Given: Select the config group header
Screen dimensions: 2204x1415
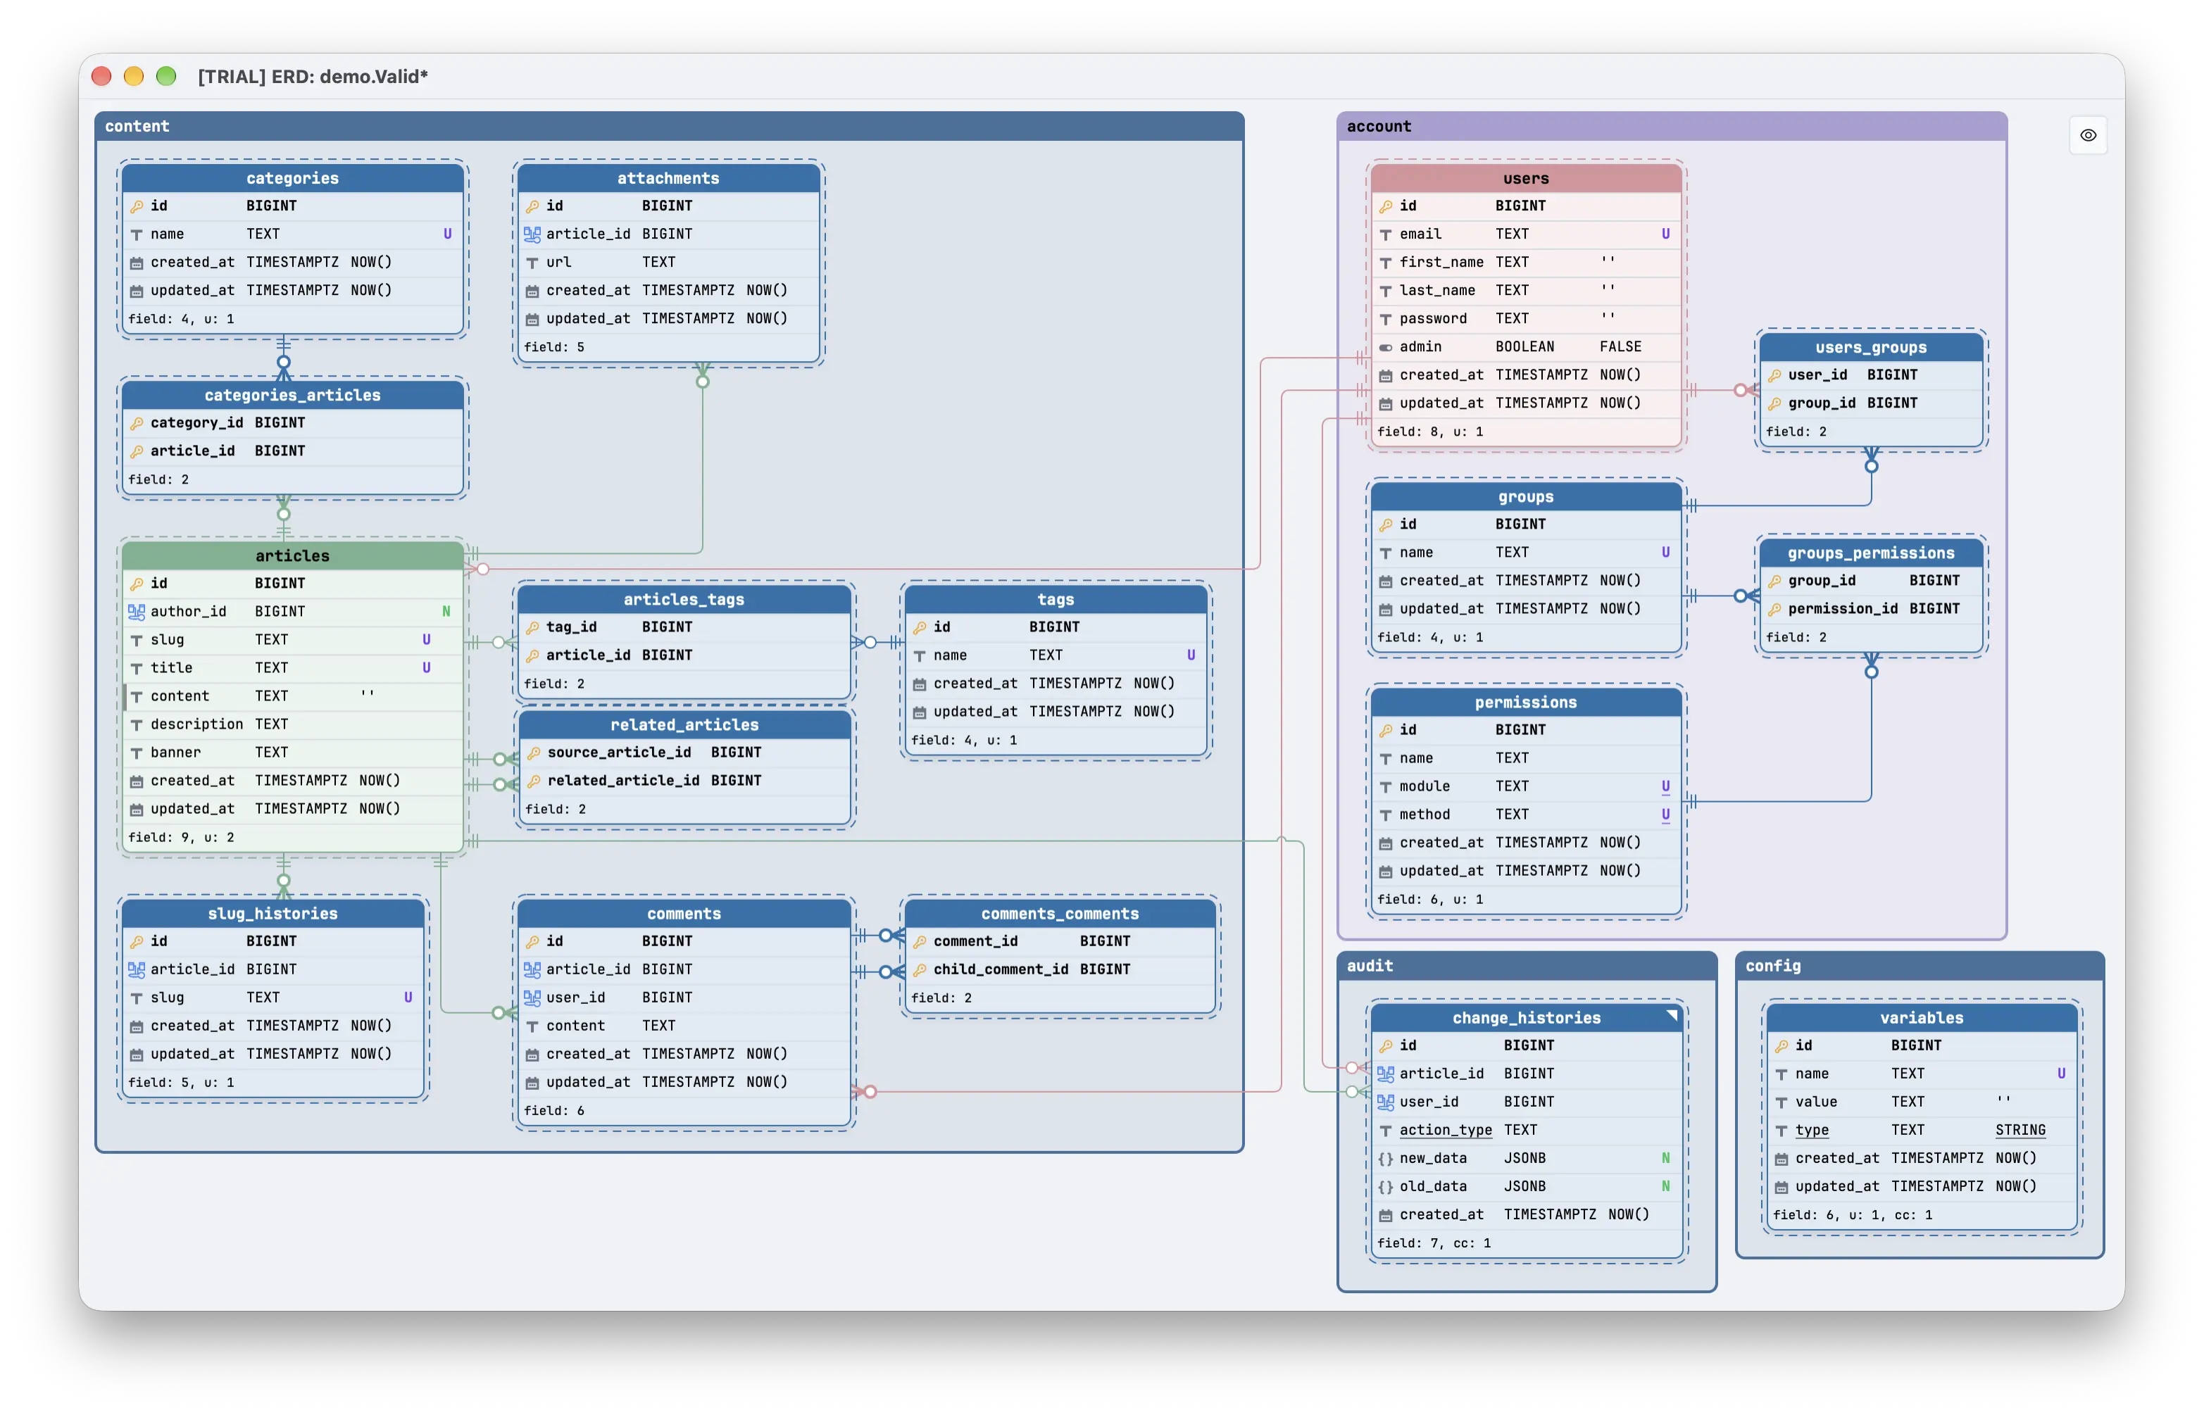Looking at the screenshot, I should 1919,966.
